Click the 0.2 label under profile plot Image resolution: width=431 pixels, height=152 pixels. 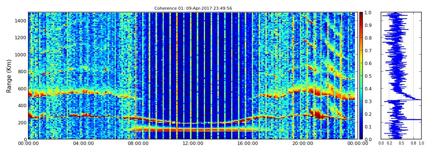coord(389,143)
